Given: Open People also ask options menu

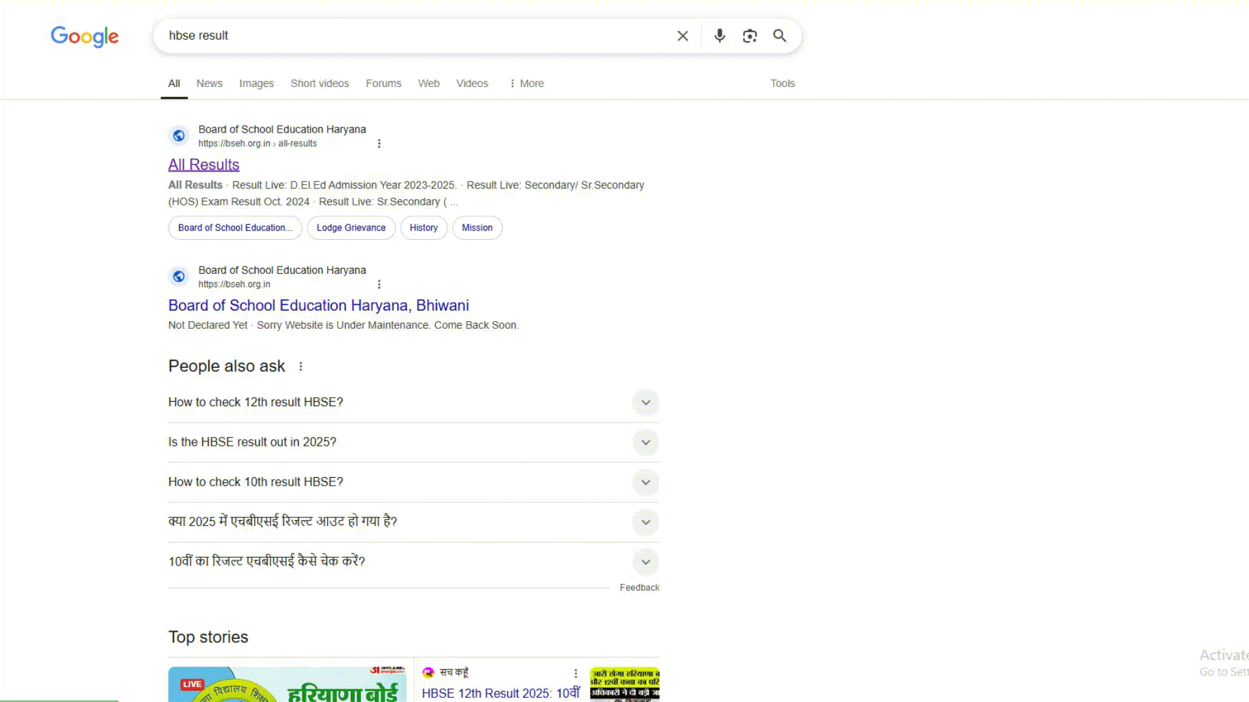Looking at the screenshot, I should coord(301,367).
